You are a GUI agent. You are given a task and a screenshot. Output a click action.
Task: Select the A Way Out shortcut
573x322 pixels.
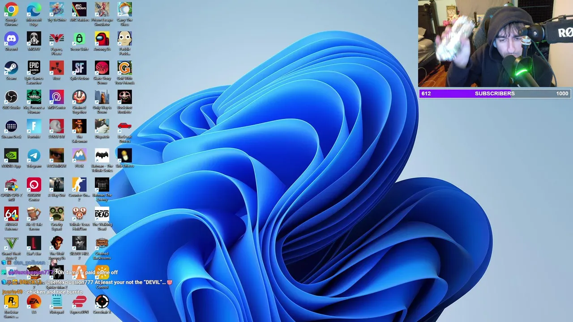[56, 188]
